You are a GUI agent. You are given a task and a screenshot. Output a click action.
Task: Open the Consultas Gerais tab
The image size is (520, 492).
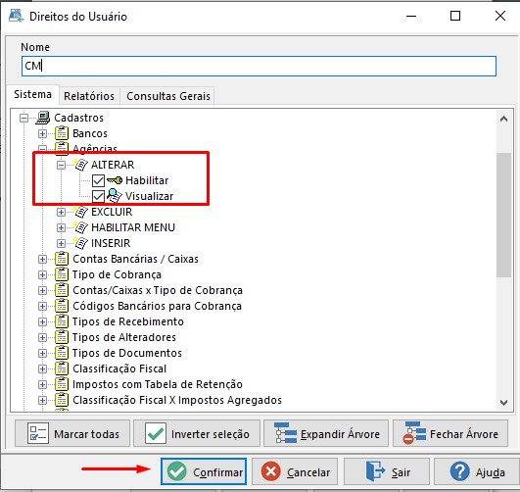168,96
